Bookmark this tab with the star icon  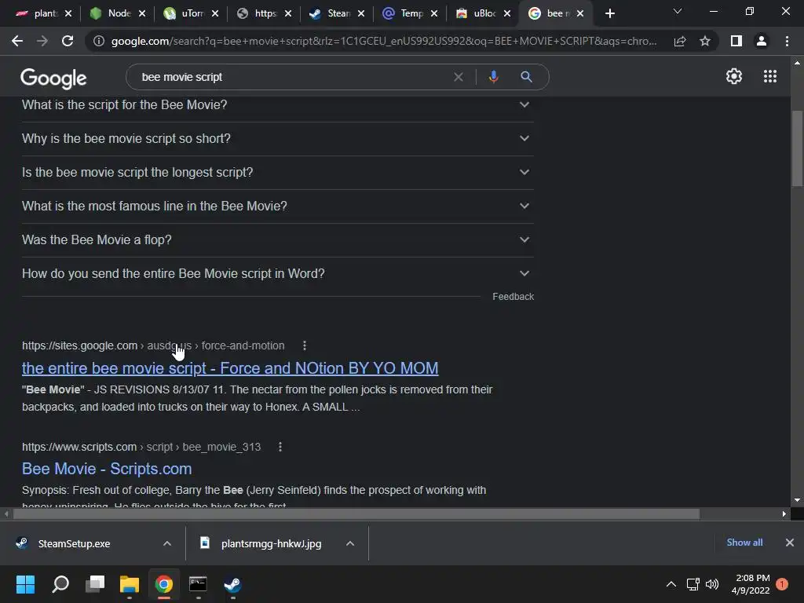705,41
